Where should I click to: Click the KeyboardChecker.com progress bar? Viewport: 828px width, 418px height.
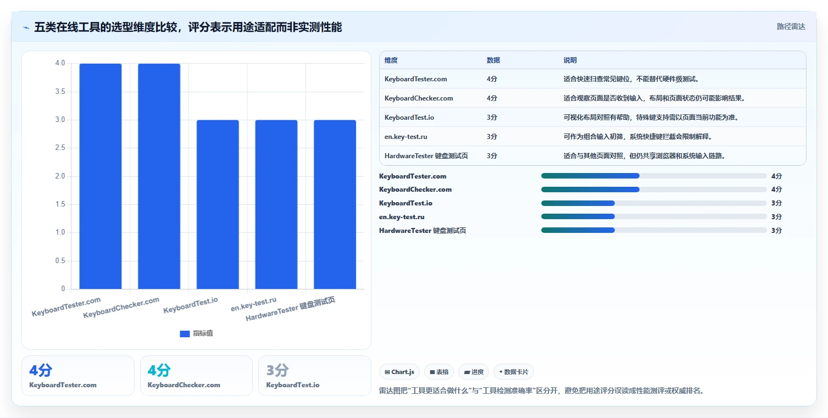[x=654, y=190]
